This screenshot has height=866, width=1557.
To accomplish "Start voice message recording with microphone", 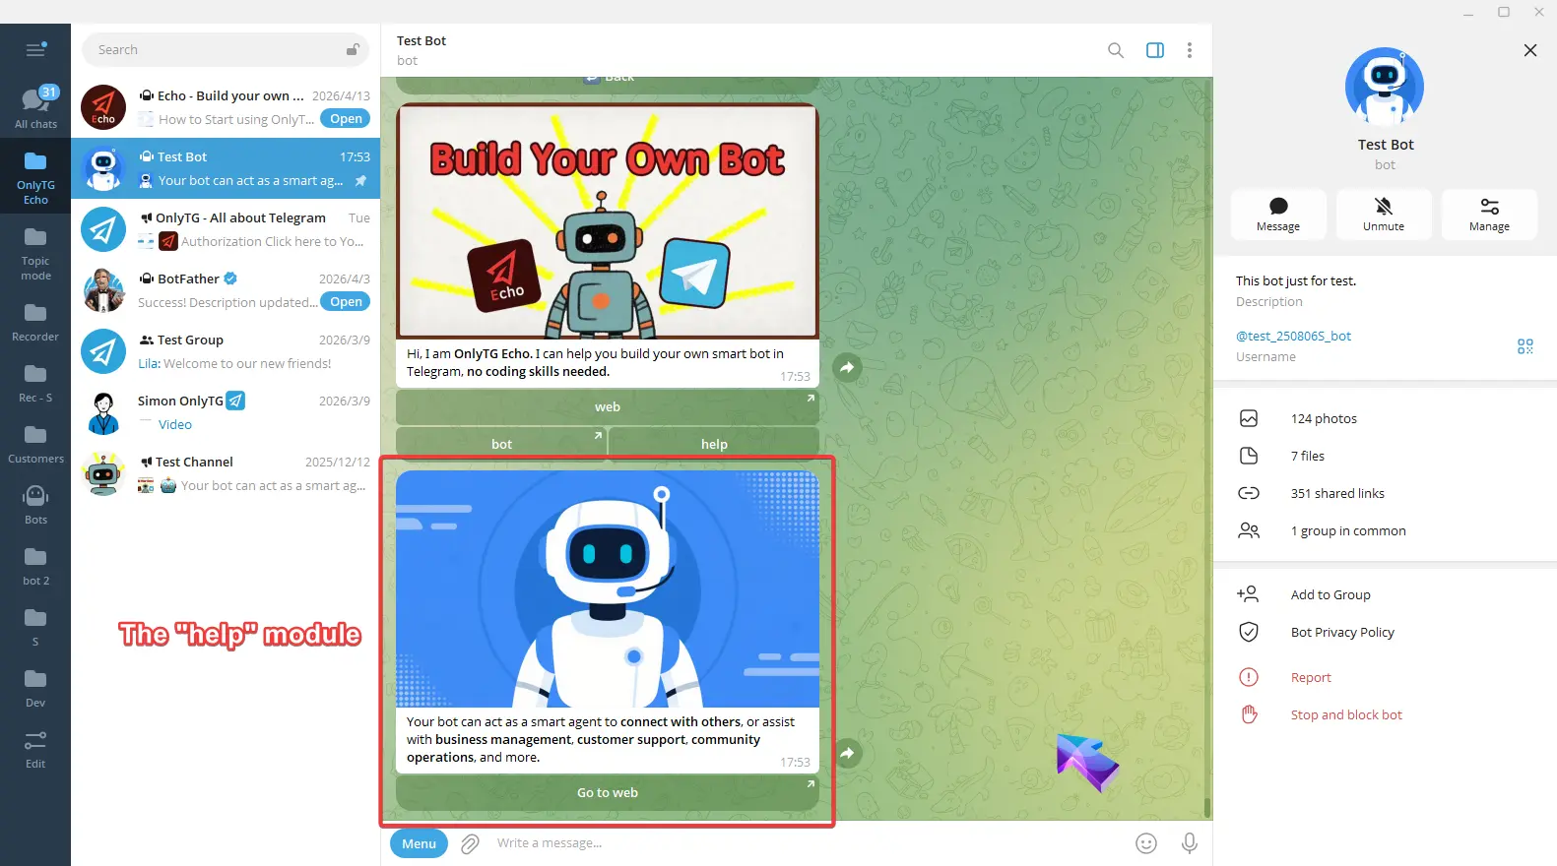I will [x=1189, y=843].
